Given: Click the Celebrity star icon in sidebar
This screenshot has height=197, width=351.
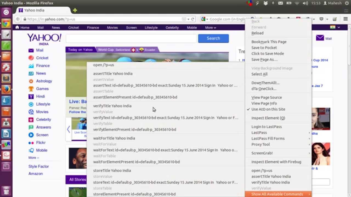Looking at the screenshot, I should coord(31,120).
